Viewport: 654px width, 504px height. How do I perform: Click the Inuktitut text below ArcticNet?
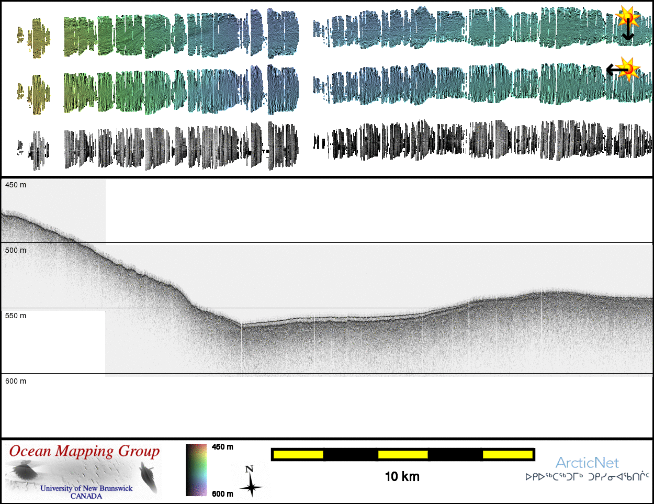click(587, 477)
